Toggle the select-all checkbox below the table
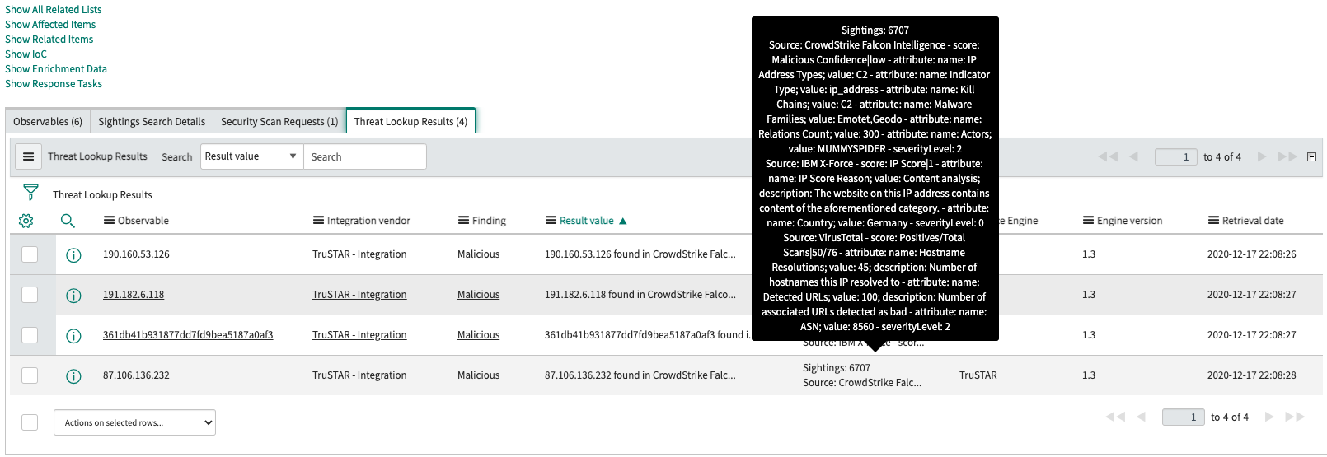This screenshot has width=1327, height=457. click(x=30, y=422)
